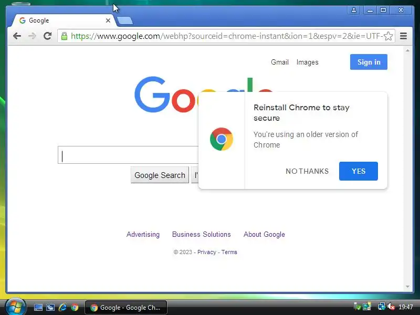Click the Chrome logo in the popup
The width and height of the screenshot is (420, 315).
221,139
